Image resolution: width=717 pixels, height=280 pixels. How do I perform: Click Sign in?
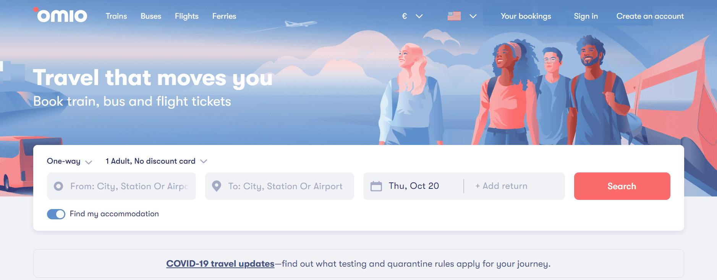pyautogui.click(x=586, y=16)
